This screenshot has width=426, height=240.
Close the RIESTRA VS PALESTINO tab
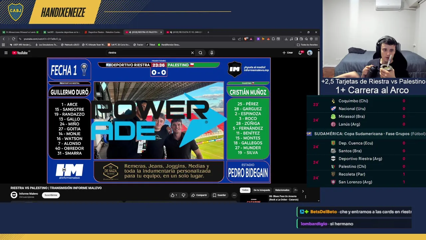[161, 32]
